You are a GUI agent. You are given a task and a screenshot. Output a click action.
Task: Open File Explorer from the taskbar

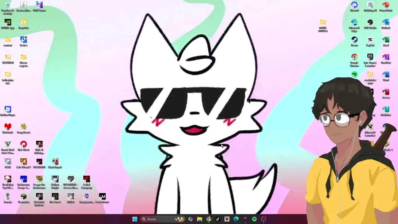[200, 219]
